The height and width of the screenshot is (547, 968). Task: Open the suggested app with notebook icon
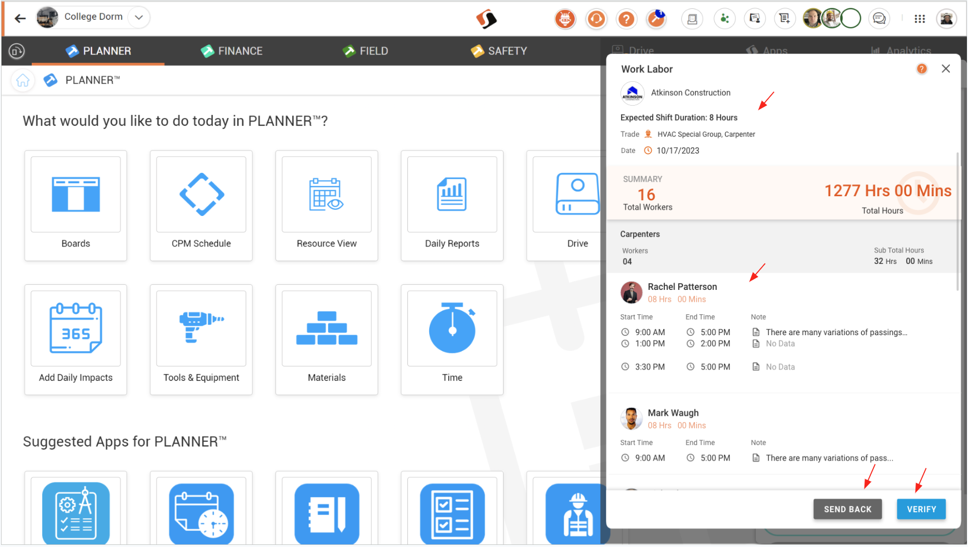[327, 513]
